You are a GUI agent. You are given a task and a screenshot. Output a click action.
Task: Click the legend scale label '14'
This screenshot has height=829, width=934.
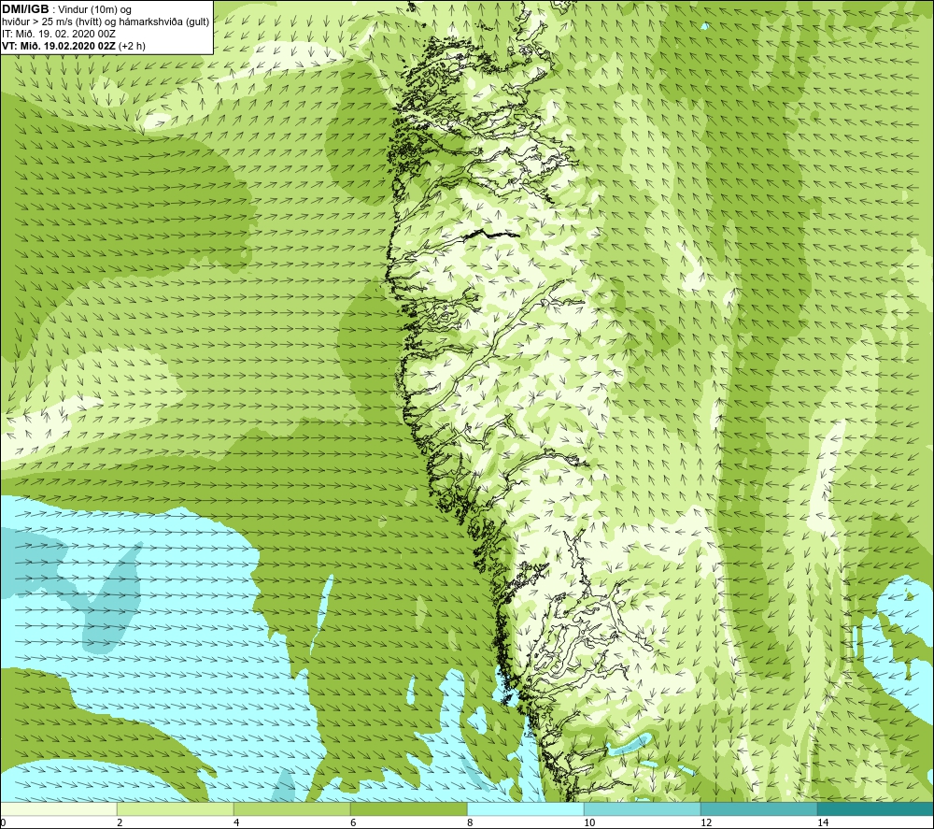pyautogui.click(x=823, y=822)
